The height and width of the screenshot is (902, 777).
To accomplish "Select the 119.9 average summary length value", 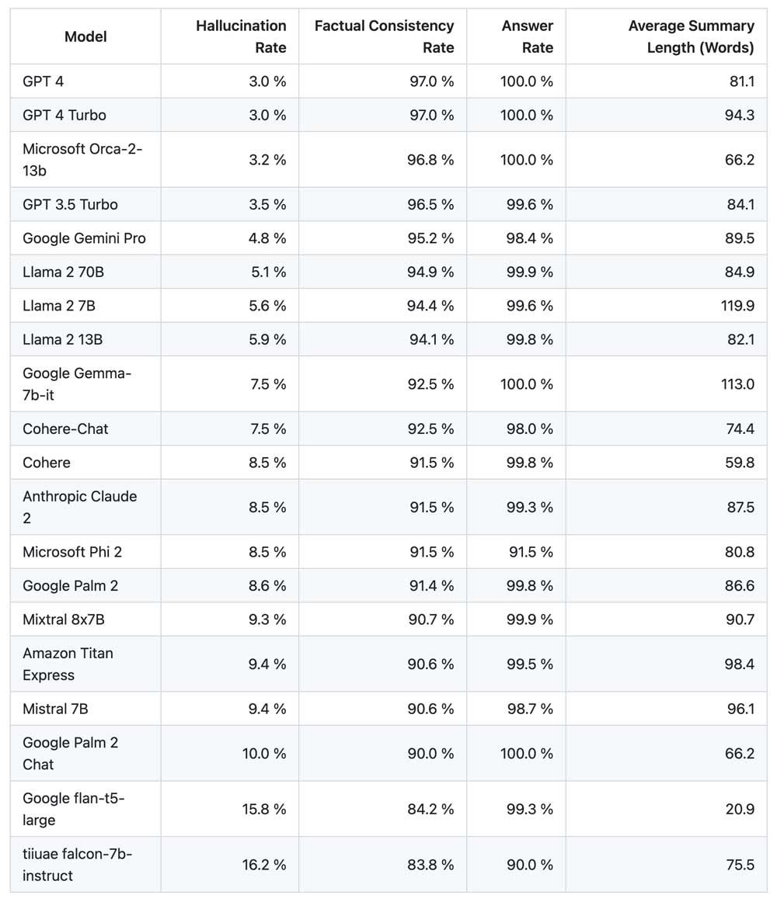I will pos(737,306).
